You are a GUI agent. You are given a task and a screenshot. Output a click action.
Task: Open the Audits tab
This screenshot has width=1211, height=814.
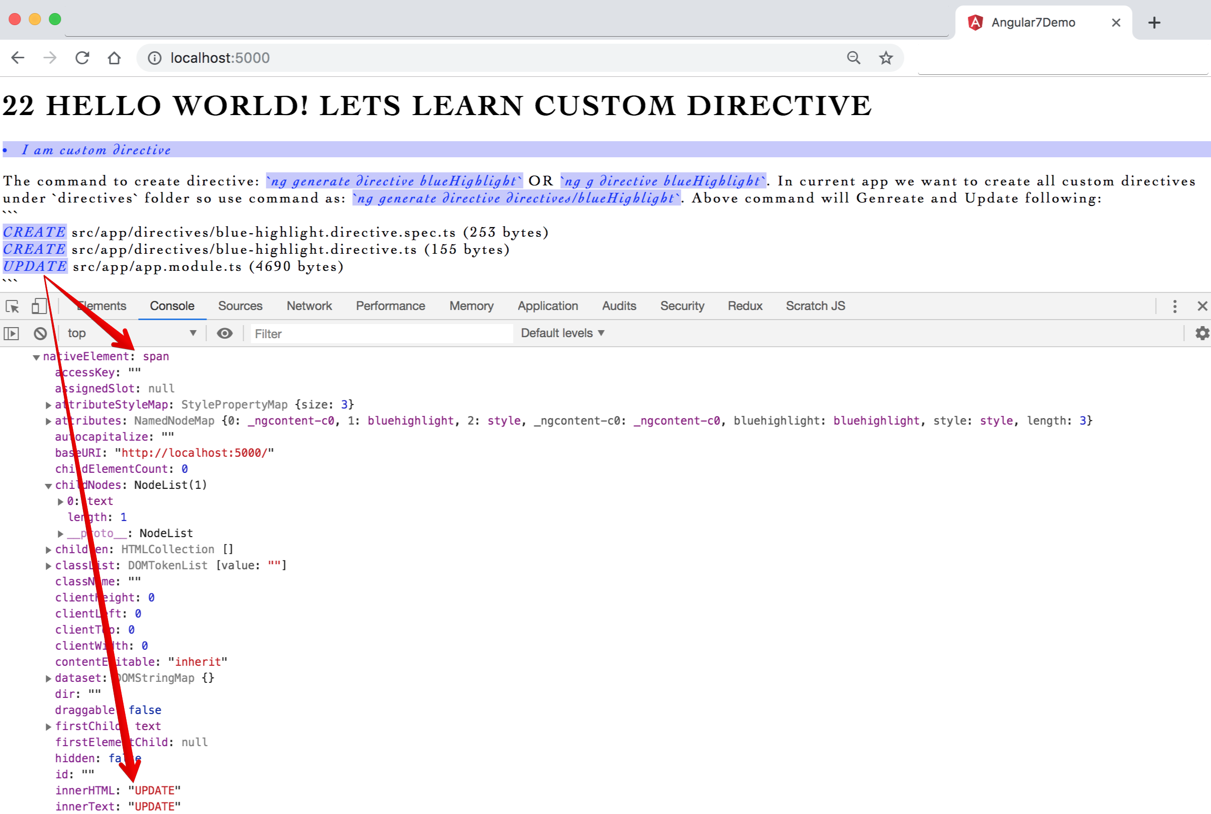(x=619, y=307)
